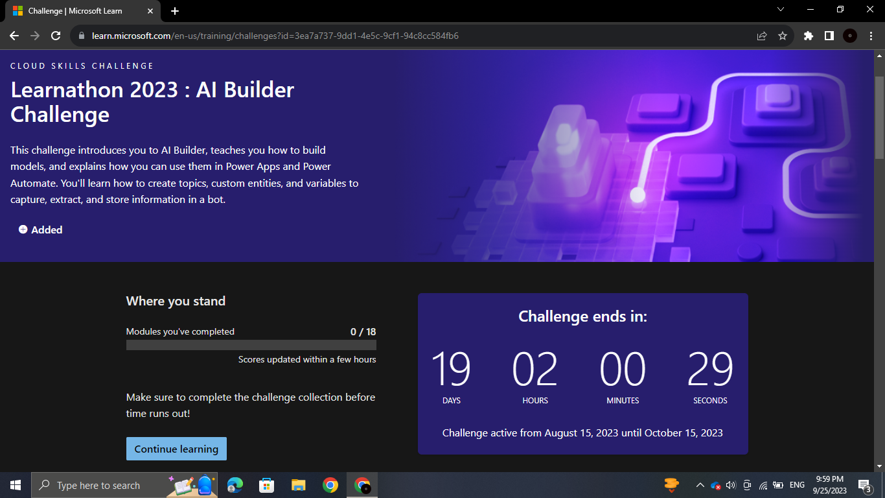Navigate back with the back arrow

pos(14,36)
